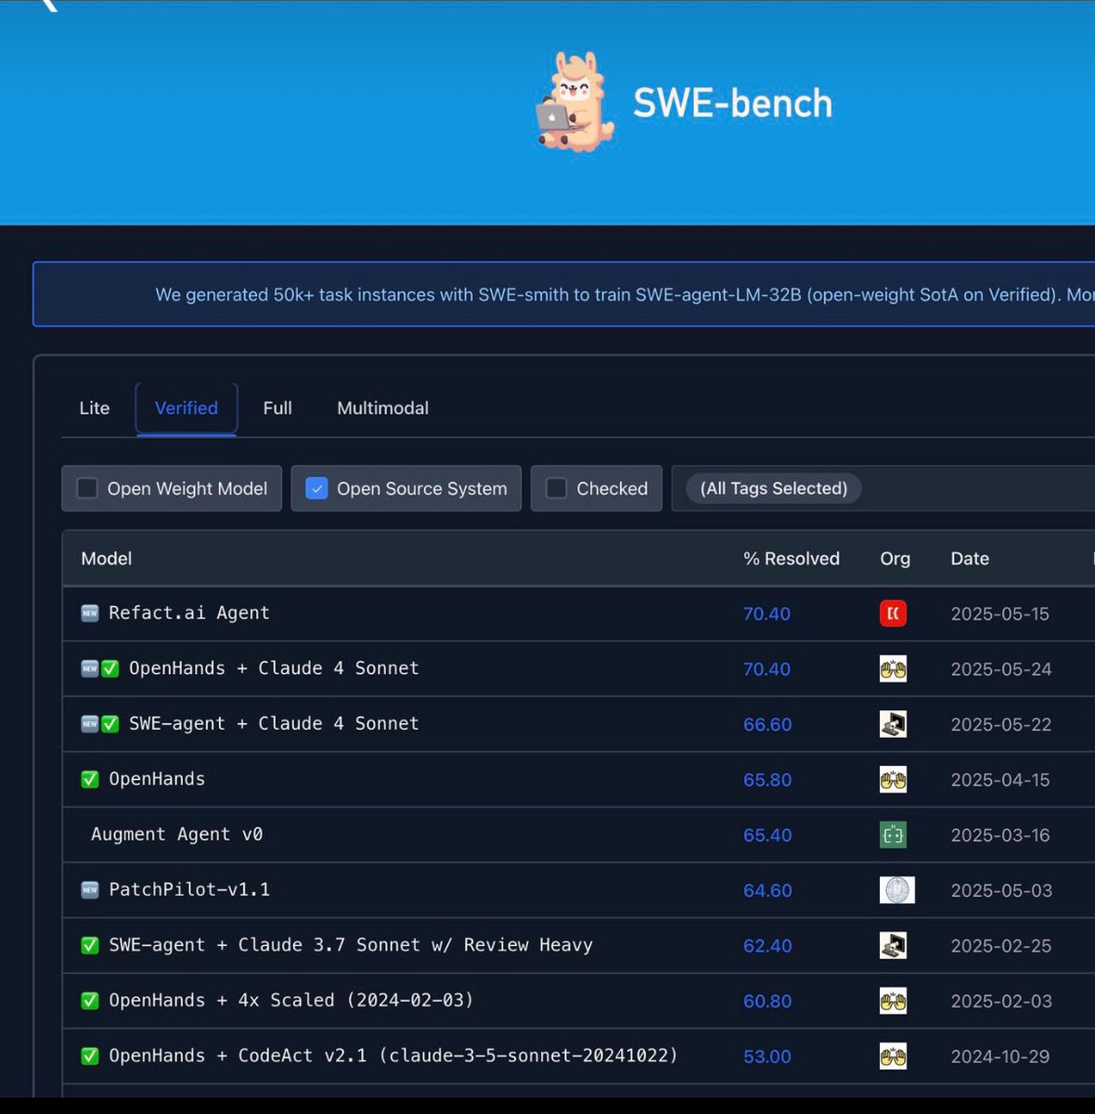Click org icon in OpenHands 4x Scaled row
This screenshot has width=1095, height=1114.
[x=893, y=1001]
